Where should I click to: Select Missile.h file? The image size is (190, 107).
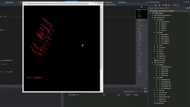tap(164, 26)
